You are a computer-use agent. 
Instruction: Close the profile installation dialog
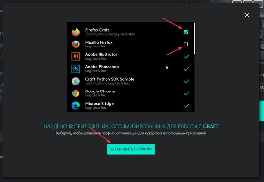tap(247, 15)
